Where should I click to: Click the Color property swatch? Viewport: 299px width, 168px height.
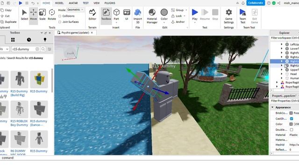pyautogui.click(x=291, y=124)
